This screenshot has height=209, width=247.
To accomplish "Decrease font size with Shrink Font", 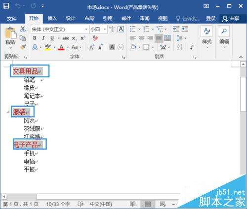I will click(100, 47).
